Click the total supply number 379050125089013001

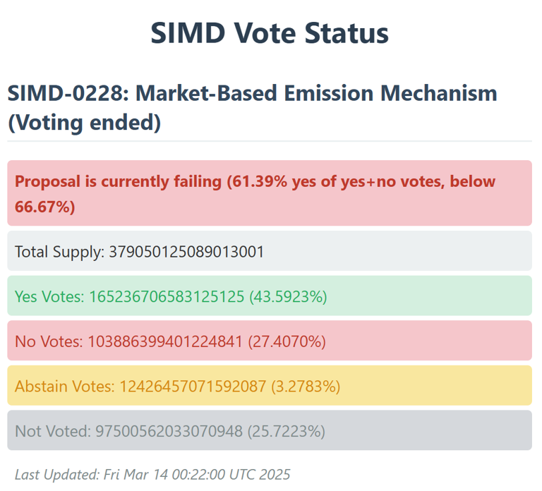[186, 251]
